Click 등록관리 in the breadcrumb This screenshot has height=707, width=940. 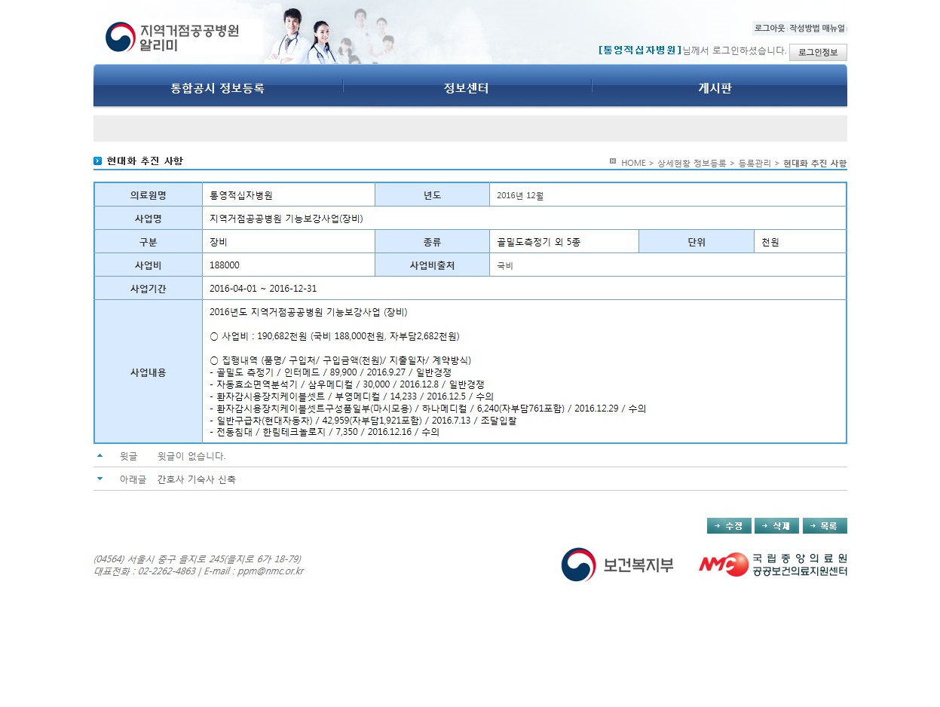point(755,163)
